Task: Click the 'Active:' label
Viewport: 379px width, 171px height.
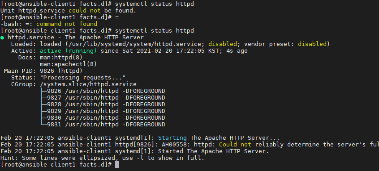Action: point(23,51)
